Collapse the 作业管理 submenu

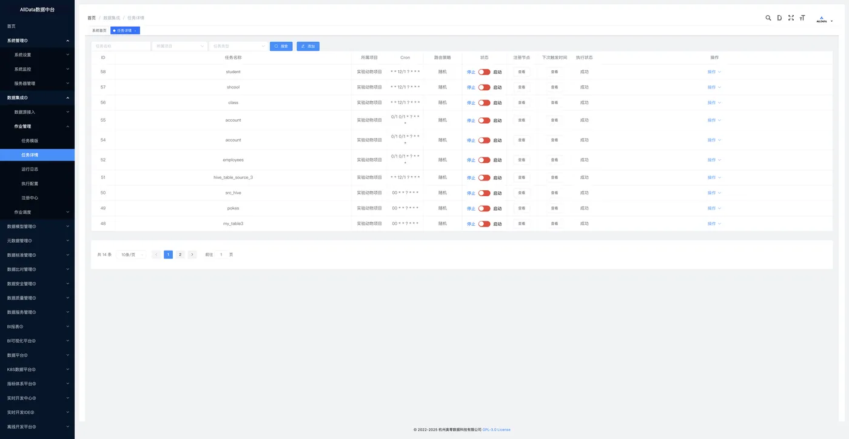point(37,127)
